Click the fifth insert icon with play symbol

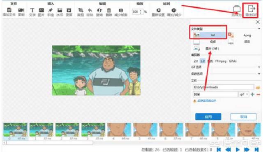69,10
